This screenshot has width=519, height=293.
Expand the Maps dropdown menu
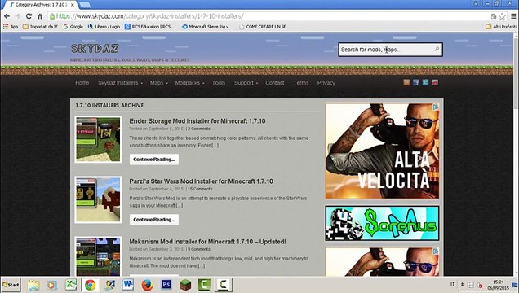point(159,83)
